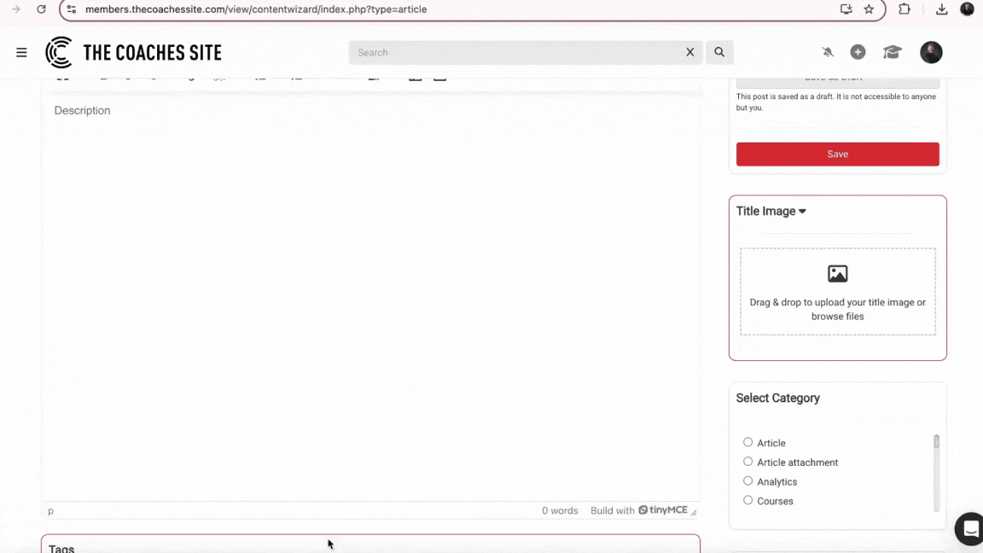
Task: Click the red Save button
Action: (x=837, y=154)
